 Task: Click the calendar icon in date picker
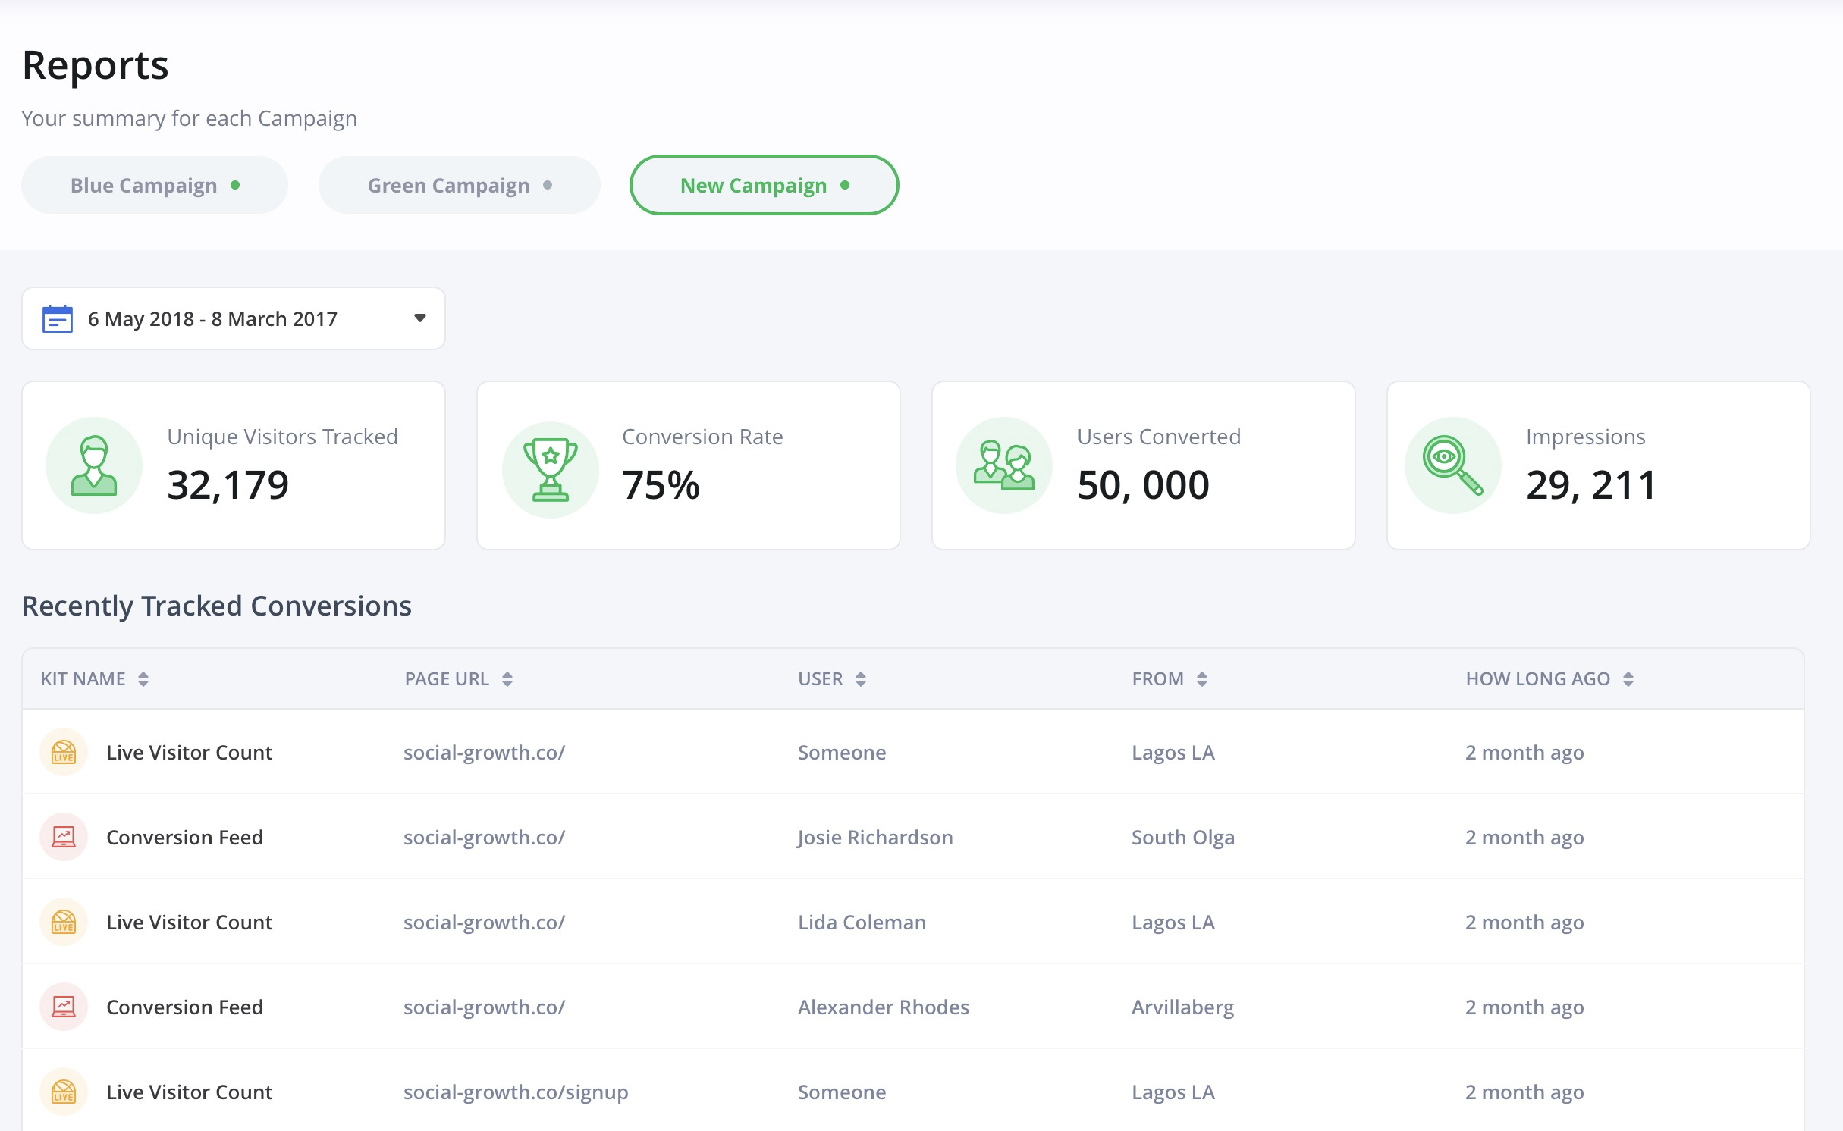click(58, 319)
